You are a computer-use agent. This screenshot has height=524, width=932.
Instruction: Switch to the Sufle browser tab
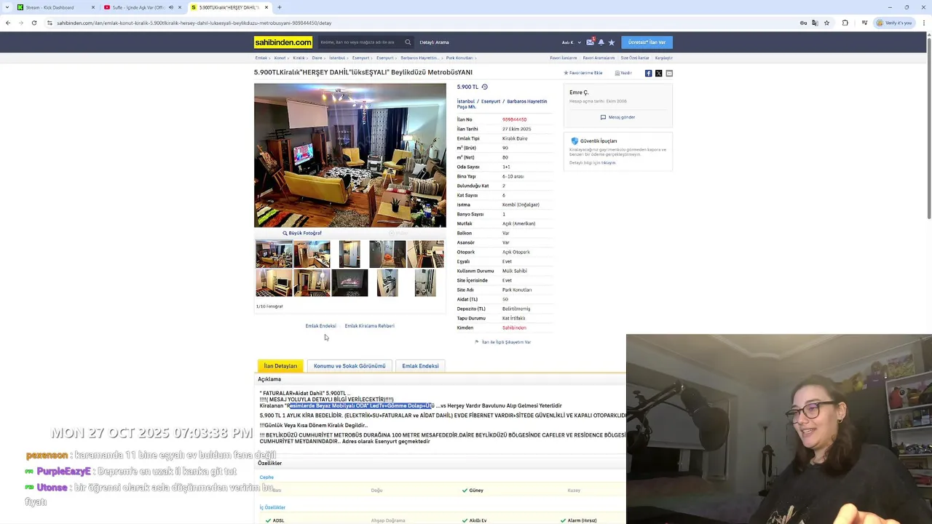coord(142,7)
